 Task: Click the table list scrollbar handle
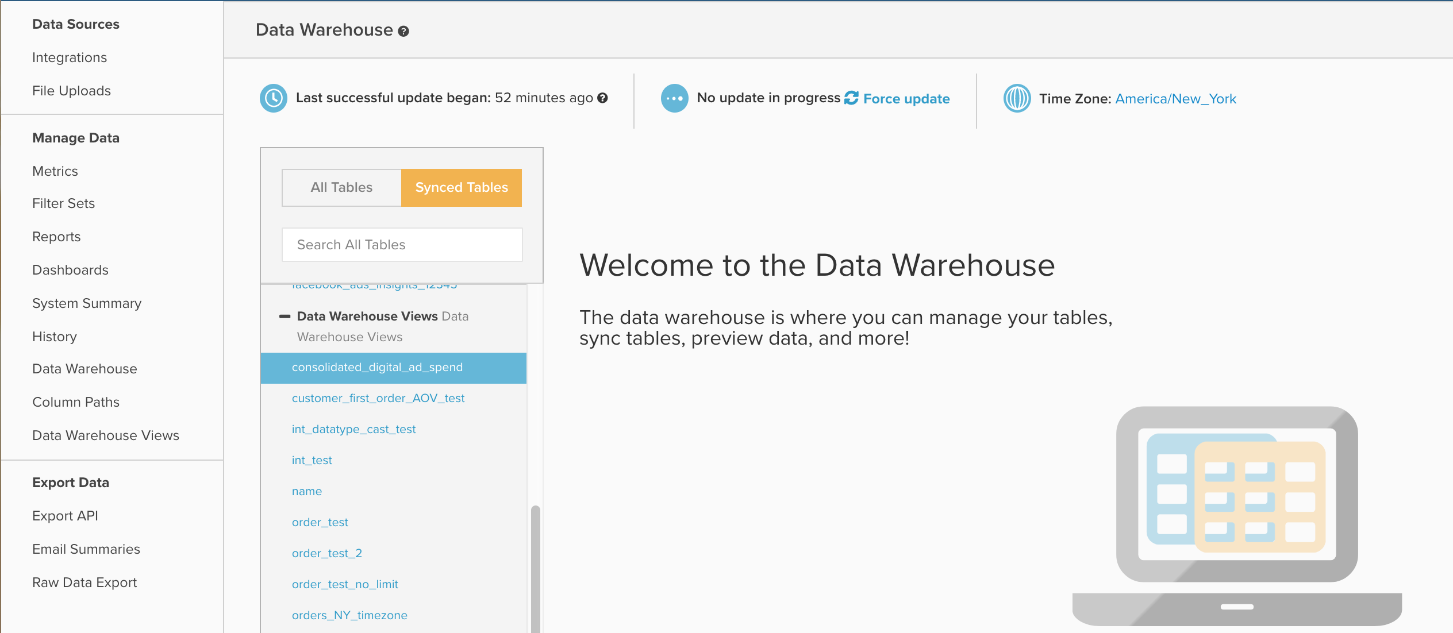pyautogui.click(x=535, y=569)
